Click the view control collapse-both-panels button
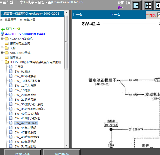The height and width of the screenshot is (155, 160). [x=149, y=5]
